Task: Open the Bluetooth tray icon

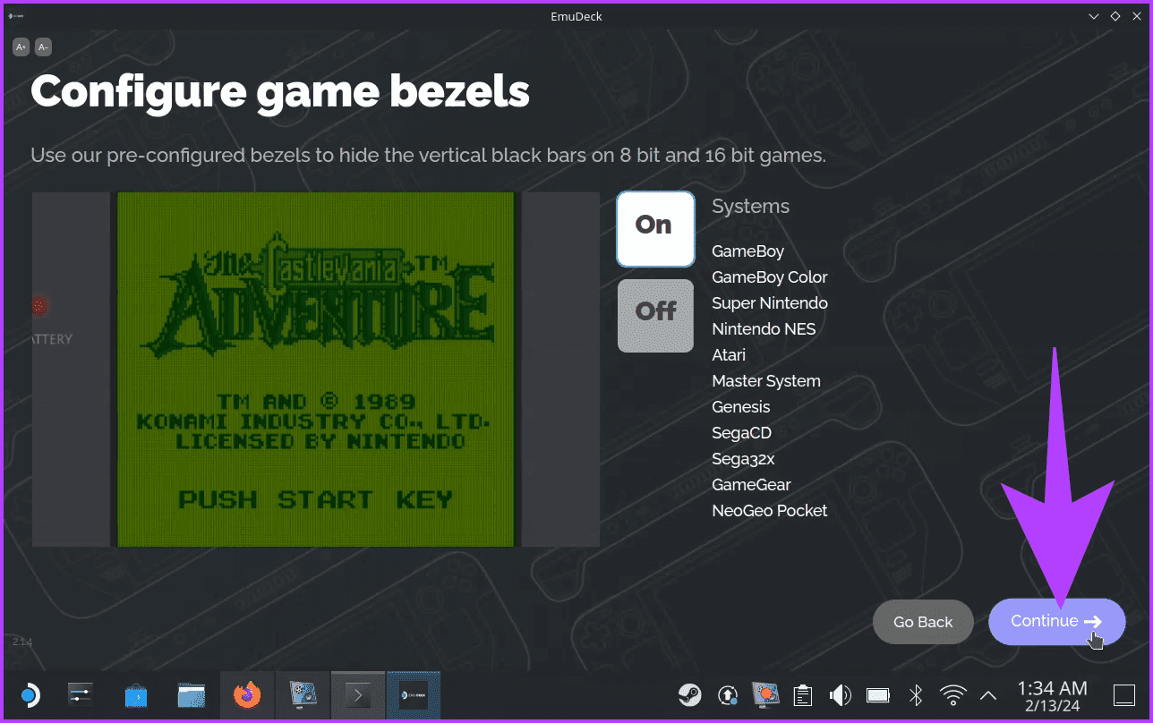Action: coord(916,695)
